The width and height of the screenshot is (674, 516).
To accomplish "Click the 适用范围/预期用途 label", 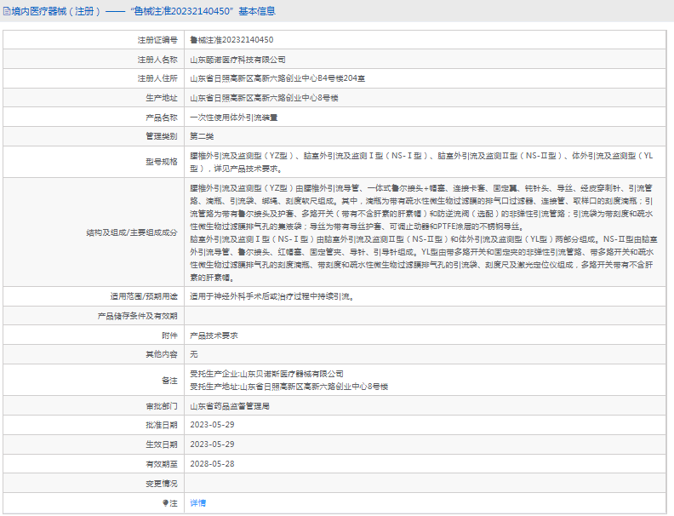I will [x=144, y=296].
